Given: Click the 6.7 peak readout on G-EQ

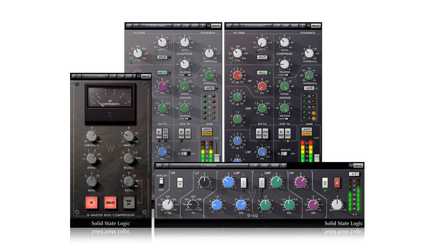Looking at the screenshot, I should pos(354,174).
